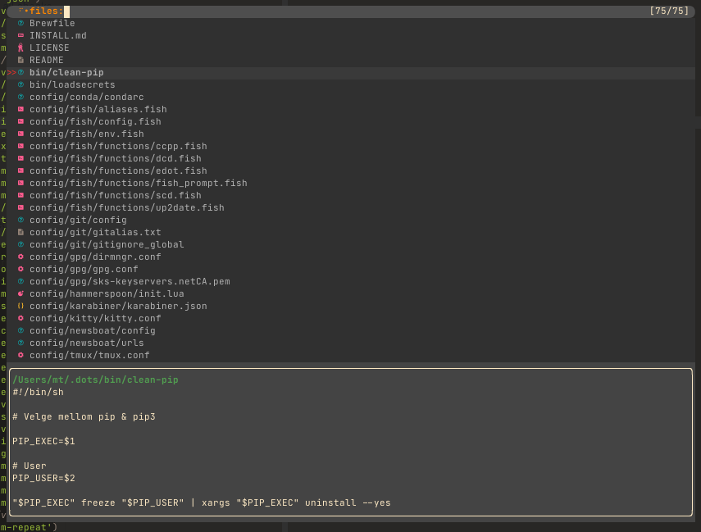
Task: Select bin/loadsecrets in the list
Action: [72, 84]
